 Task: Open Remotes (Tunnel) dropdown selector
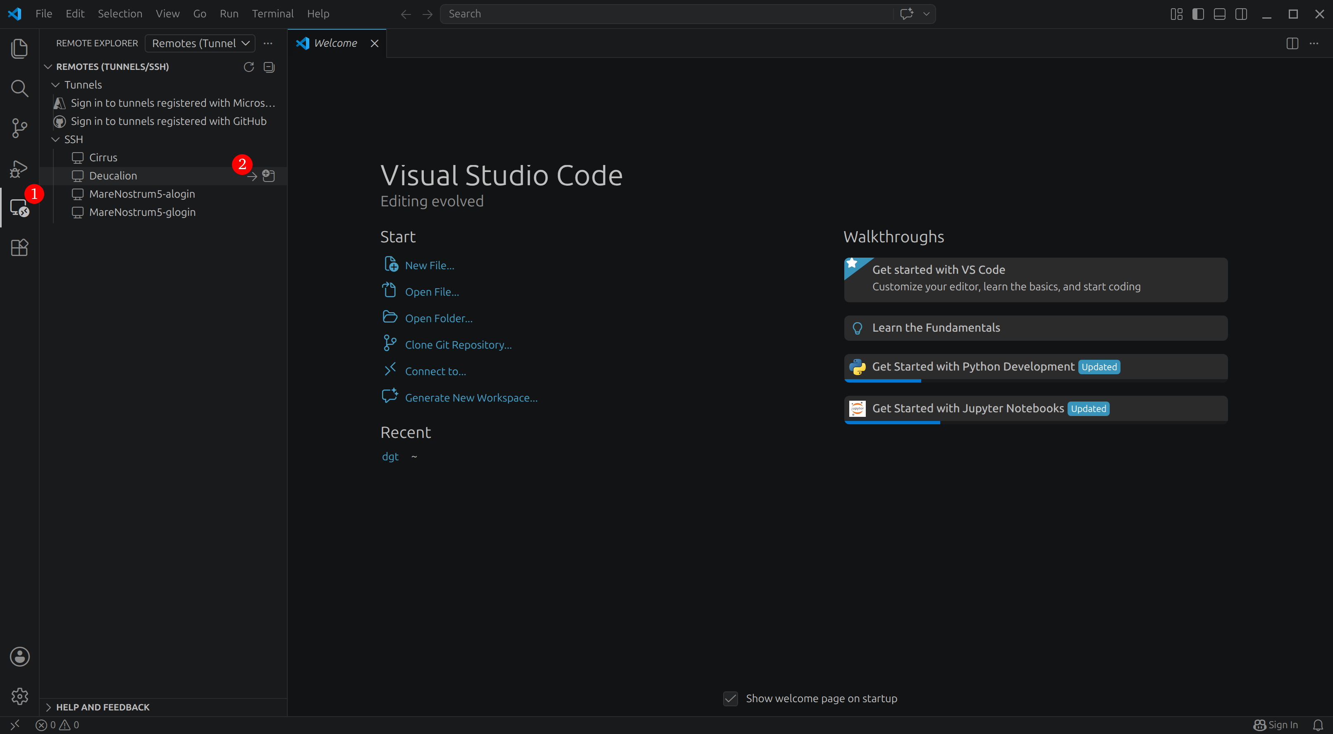pyautogui.click(x=200, y=43)
